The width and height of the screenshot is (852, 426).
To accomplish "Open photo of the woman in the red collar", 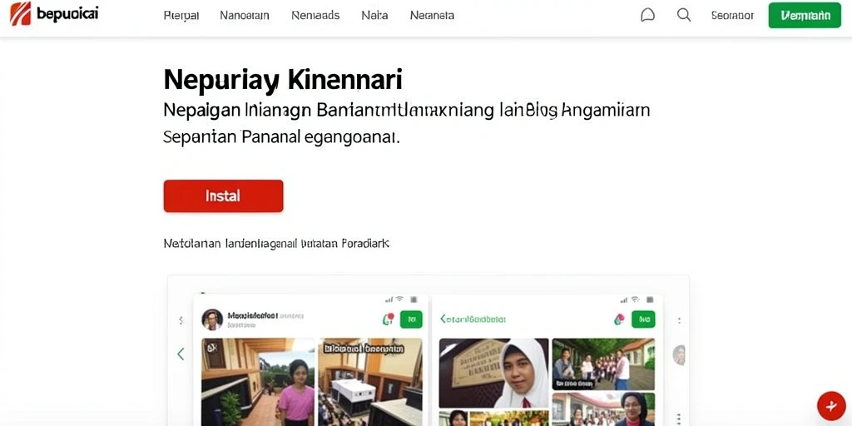I will 603,409.
